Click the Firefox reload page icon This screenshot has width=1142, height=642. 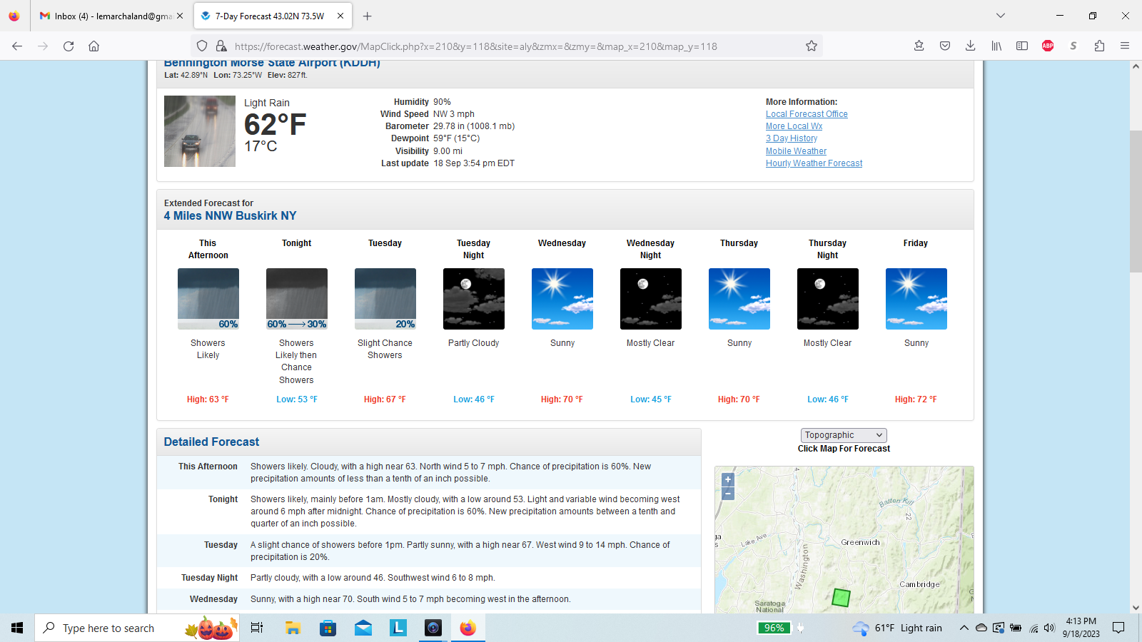[69, 46]
